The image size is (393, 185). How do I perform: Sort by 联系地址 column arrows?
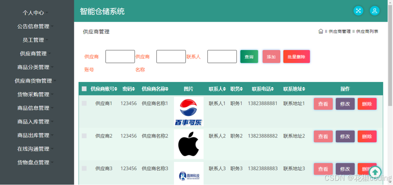click(x=303, y=89)
